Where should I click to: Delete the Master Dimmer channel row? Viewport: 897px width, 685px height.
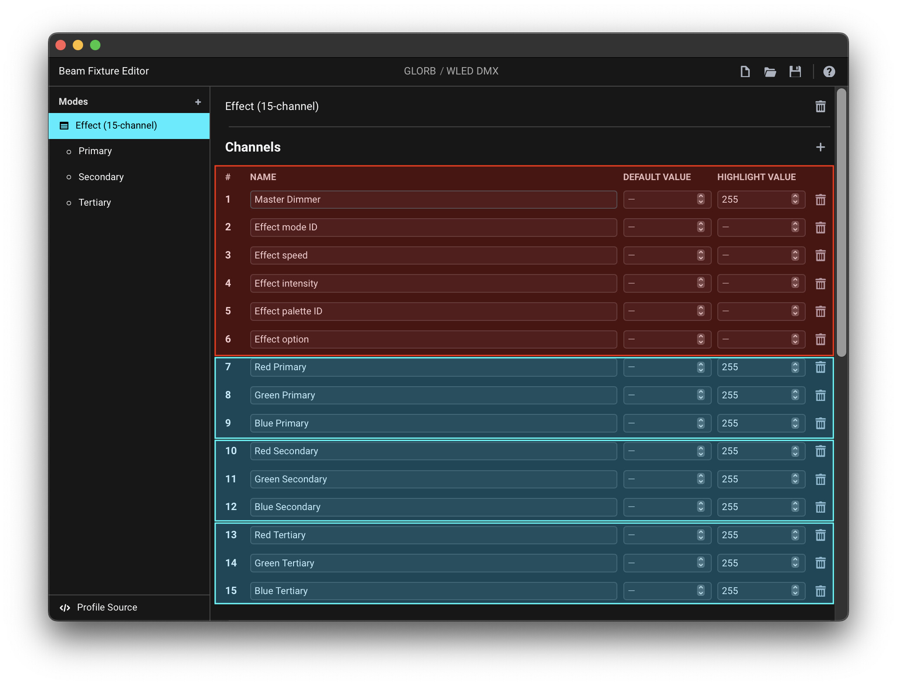[820, 200]
